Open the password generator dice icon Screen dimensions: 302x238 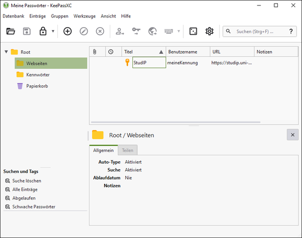click(193, 31)
